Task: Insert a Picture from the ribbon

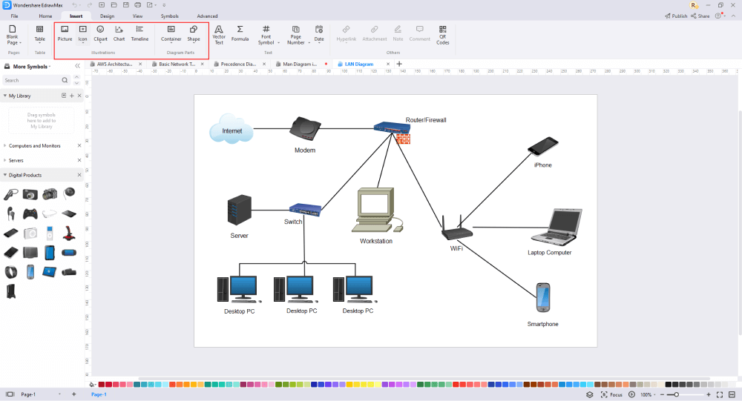Action: click(x=65, y=33)
